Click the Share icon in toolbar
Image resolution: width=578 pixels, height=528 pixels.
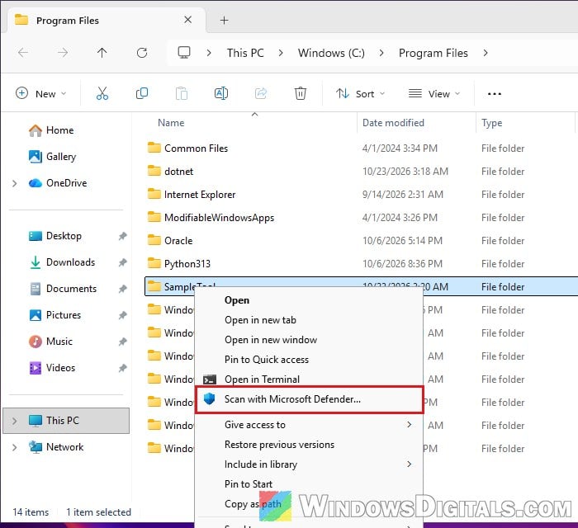coord(261,93)
